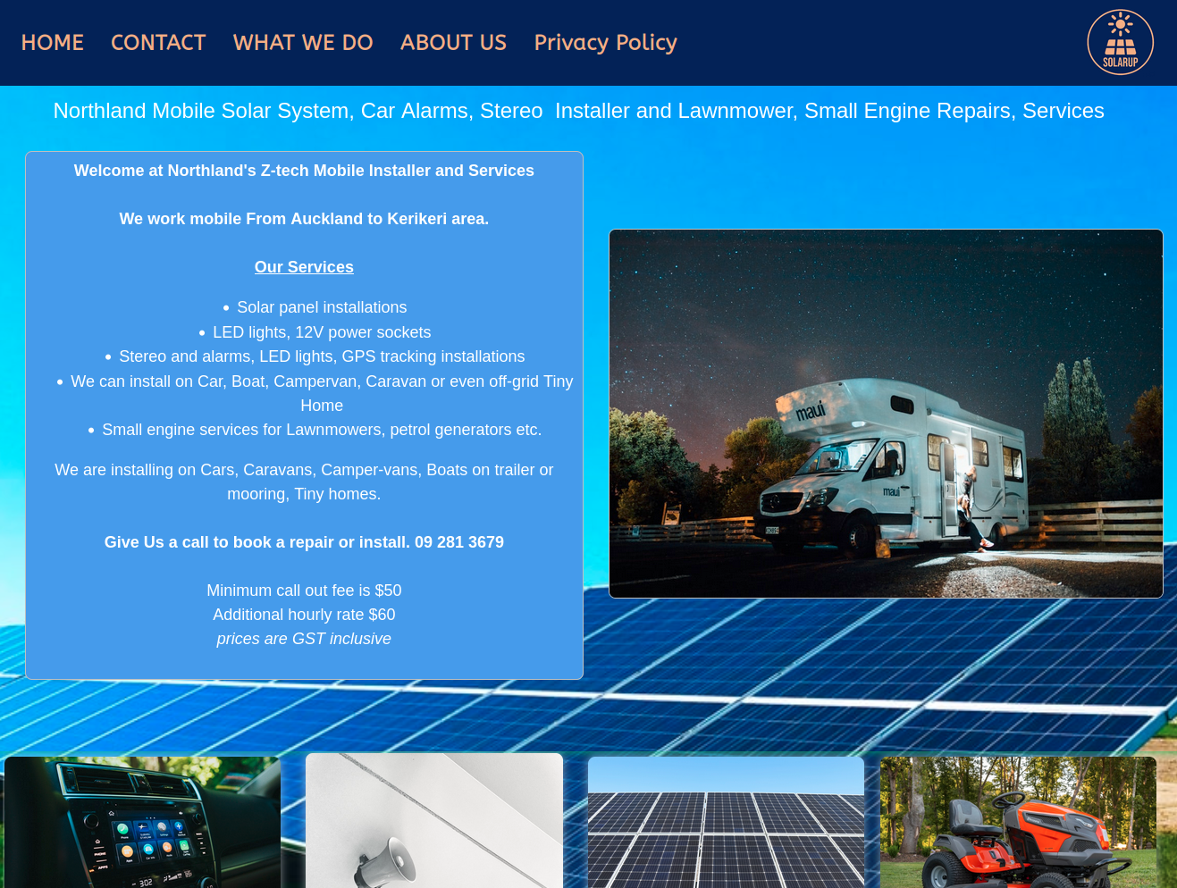
Task: Open the car stereo dashboard thumbnail
Action: 142,822
